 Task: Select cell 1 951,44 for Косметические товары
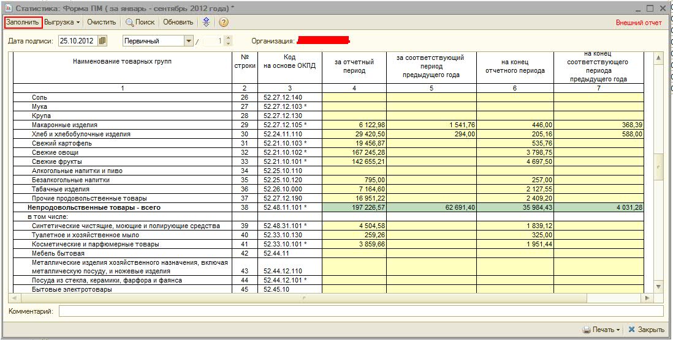515,244
